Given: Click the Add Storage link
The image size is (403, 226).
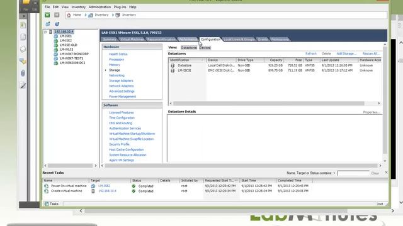Looking at the screenshot, I should pyautogui.click(x=346, y=53).
